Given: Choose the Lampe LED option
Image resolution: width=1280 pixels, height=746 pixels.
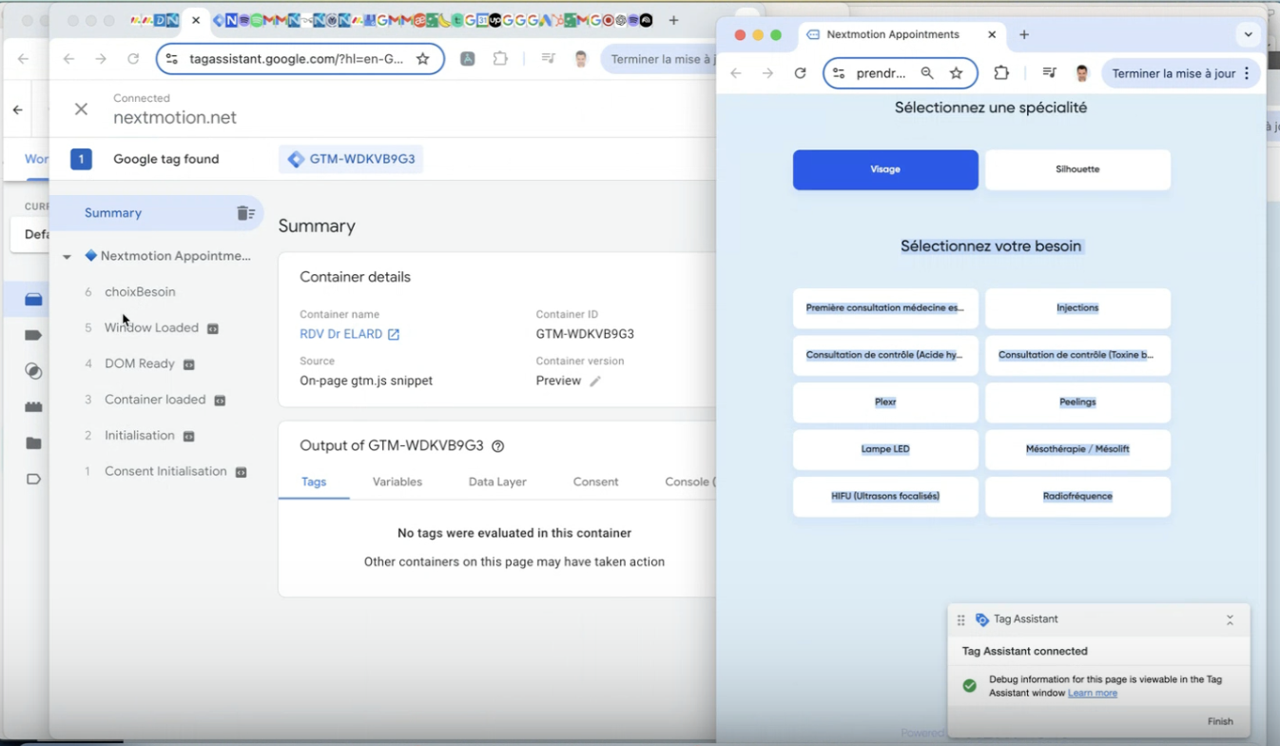Looking at the screenshot, I should [x=885, y=449].
